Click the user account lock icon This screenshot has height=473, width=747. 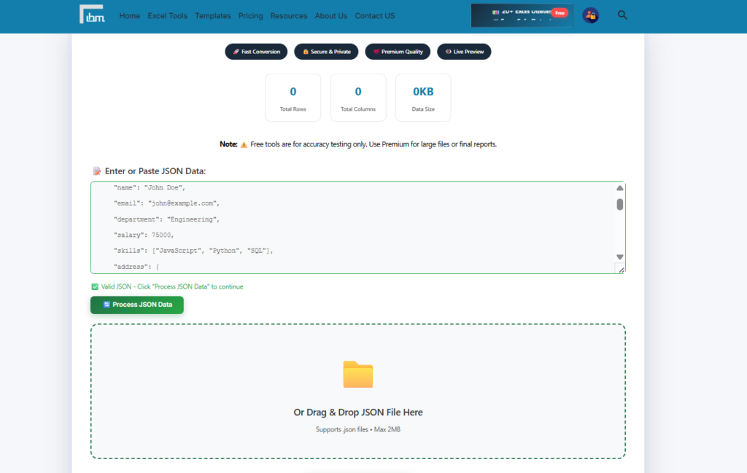pyautogui.click(x=590, y=15)
